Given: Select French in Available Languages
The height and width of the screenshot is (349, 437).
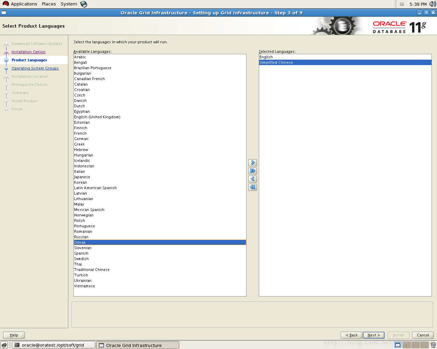Looking at the screenshot, I should [x=160, y=133].
